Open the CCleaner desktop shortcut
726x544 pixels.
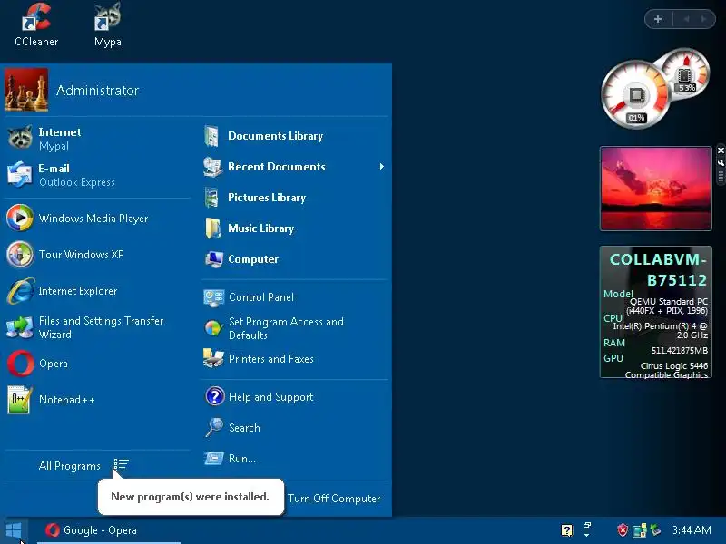coord(36,25)
